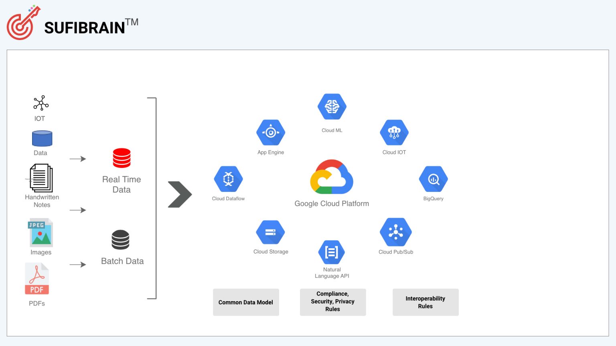Click the SufiBrain target logo icon

(24, 22)
